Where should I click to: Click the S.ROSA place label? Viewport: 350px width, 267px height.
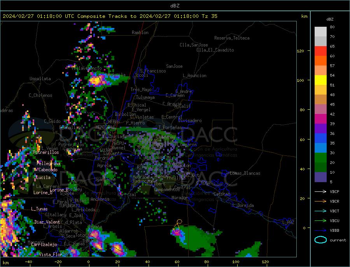(203, 183)
